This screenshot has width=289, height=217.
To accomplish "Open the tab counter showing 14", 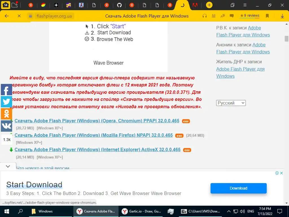I will pos(6,5).
